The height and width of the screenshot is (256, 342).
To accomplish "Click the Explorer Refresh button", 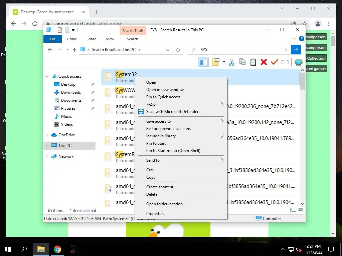I will [178, 50].
